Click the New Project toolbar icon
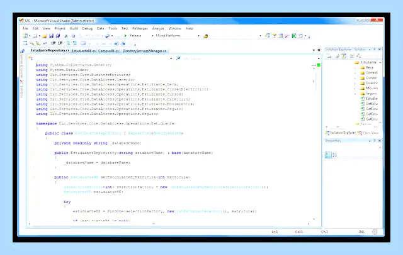This screenshot has height=255, width=403. pos(25,36)
